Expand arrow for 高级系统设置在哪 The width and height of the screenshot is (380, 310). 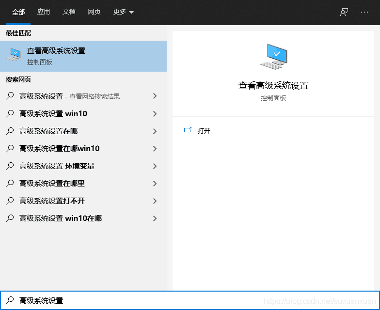click(155, 131)
